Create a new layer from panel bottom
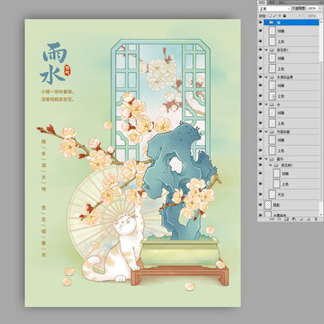 pyautogui.click(x=309, y=219)
